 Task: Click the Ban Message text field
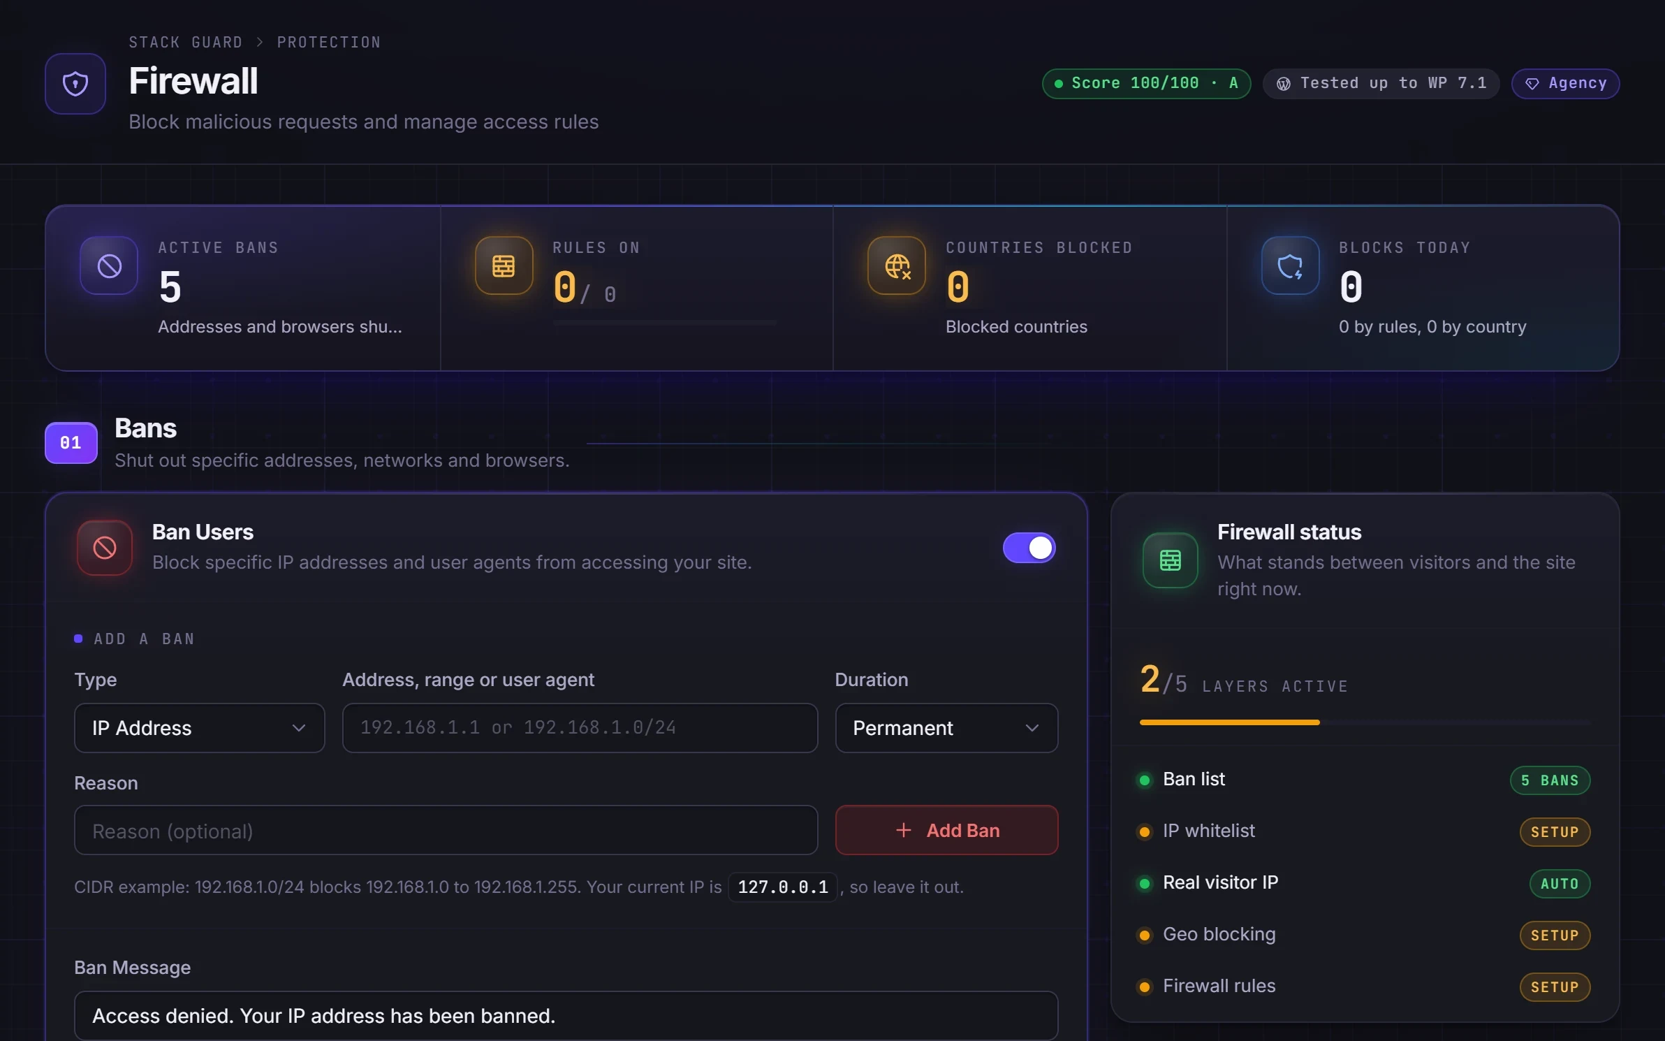pyautogui.click(x=566, y=1016)
